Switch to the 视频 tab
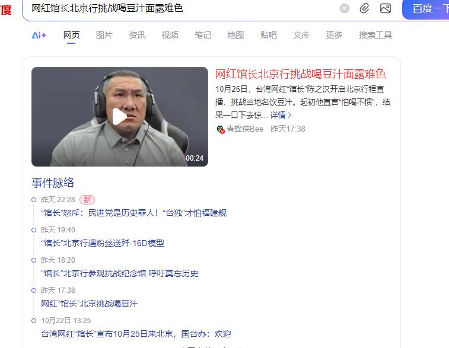The height and width of the screenshot is (348, 449). (x=170, y=35)
